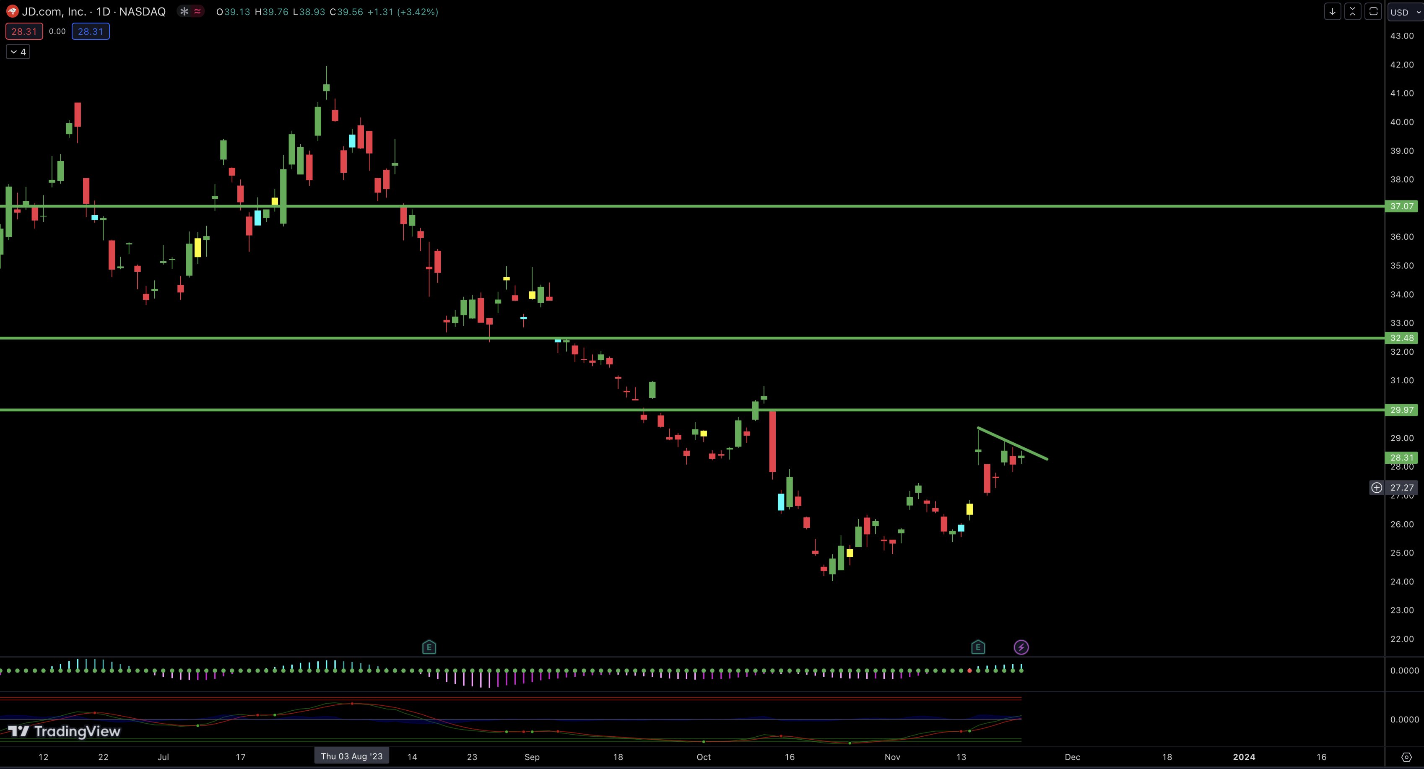Click the down-arrow button in top right
The width and height of the screenshot is (1424, 769).
(1332, 12)
